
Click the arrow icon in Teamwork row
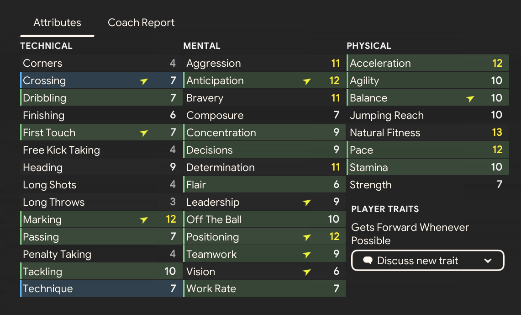click(307, 255)
